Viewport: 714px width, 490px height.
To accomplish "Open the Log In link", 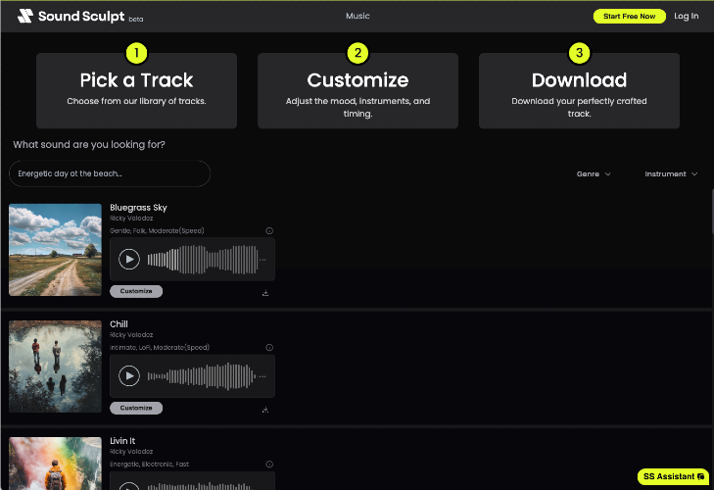I will click(x=686, y=16).
